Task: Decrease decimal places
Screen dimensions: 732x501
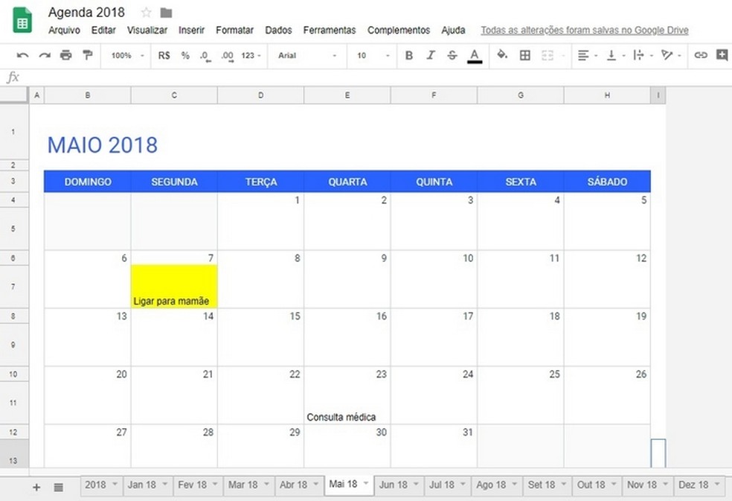Action: coord(205,55)
